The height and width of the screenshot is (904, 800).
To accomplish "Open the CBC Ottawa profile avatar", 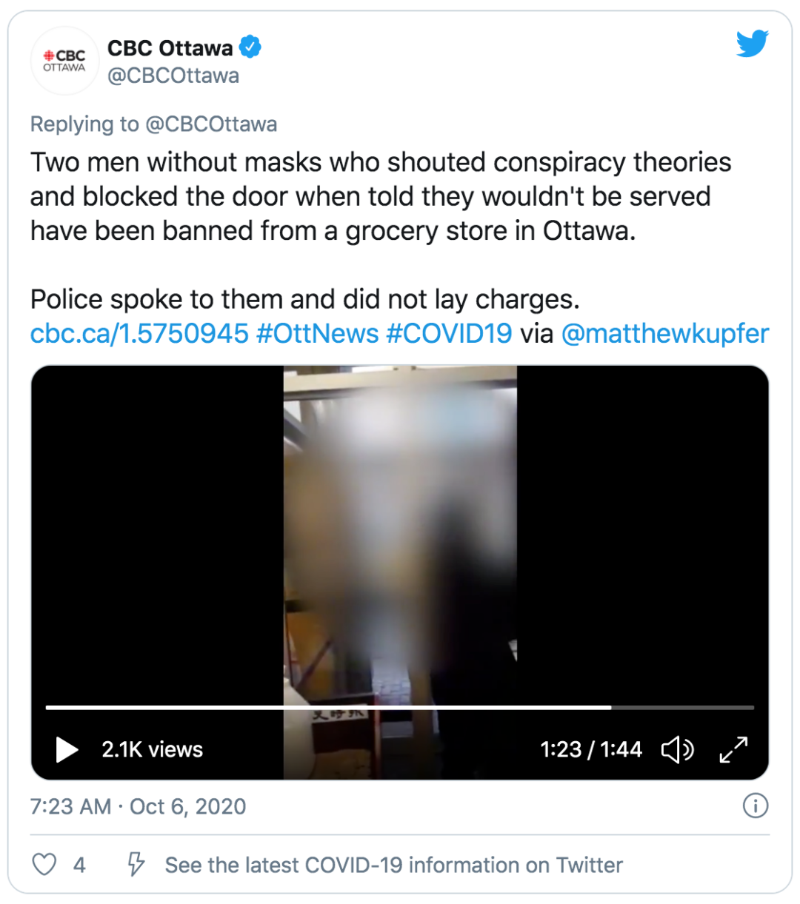I will point(64,61).
